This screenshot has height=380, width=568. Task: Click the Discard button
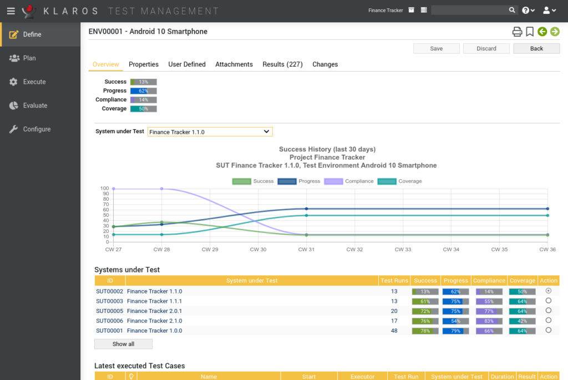tap(486, 49)
